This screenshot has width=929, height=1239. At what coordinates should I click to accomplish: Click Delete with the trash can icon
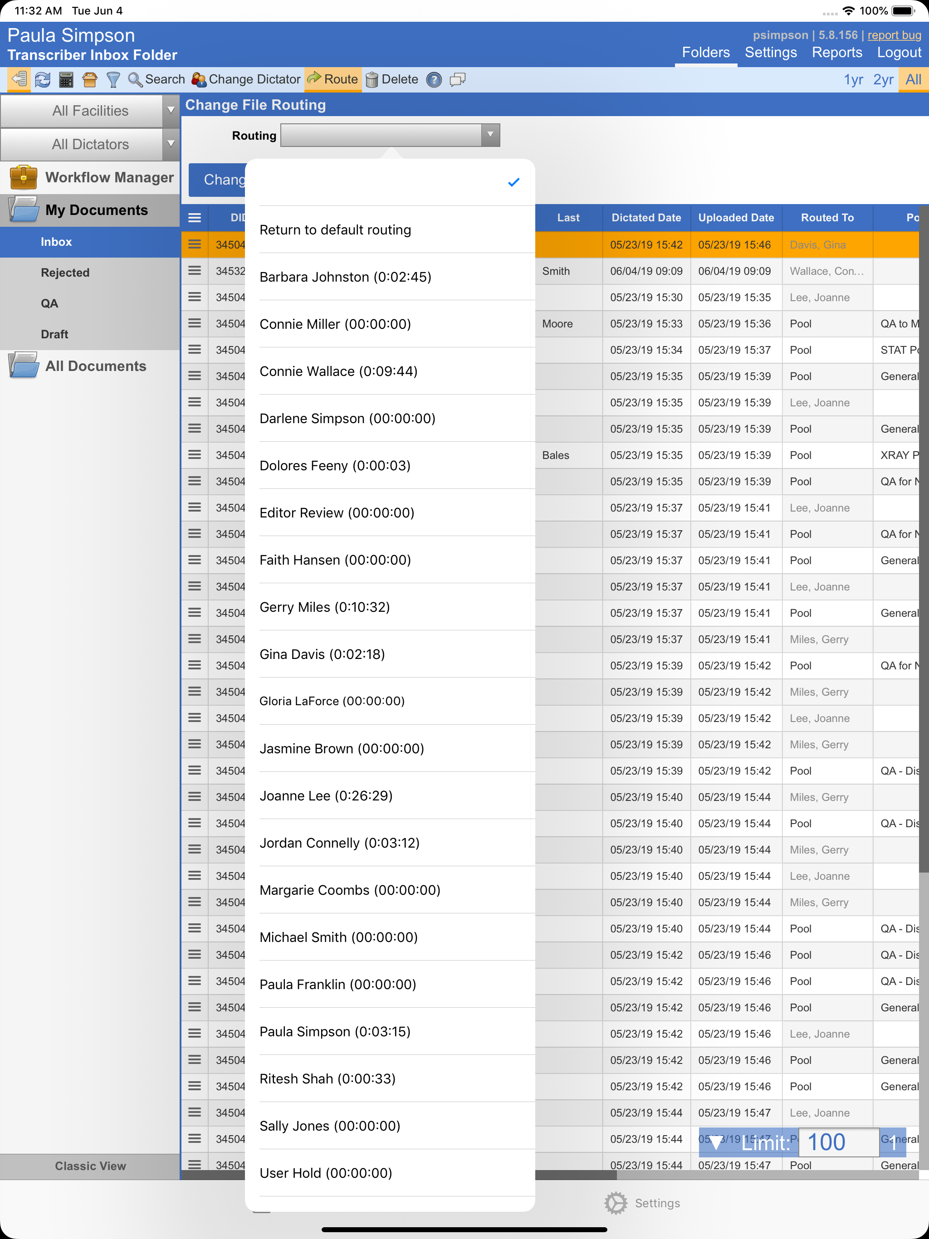coord(391,79)
